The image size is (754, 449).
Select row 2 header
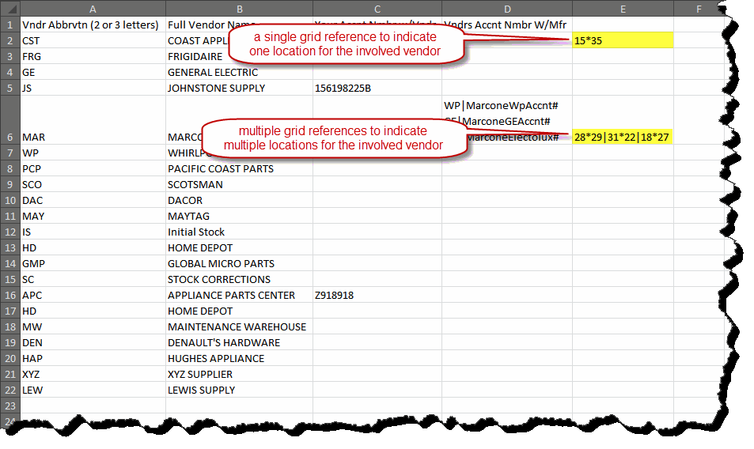pyautogui.click(x=10, y=40)
